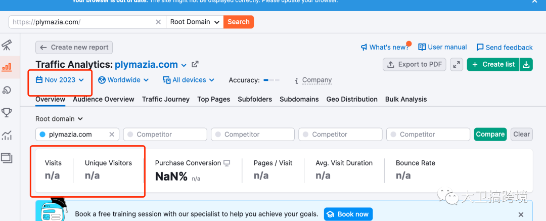
Task: Close the browser out of date notice
Action: (x=535, y=2)
